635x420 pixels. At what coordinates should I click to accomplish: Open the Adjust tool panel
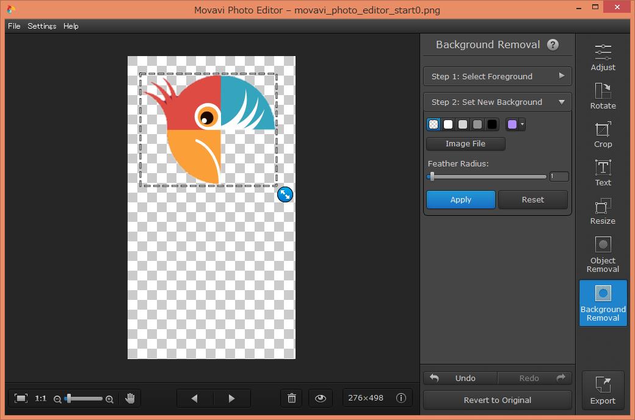point(603,57)
